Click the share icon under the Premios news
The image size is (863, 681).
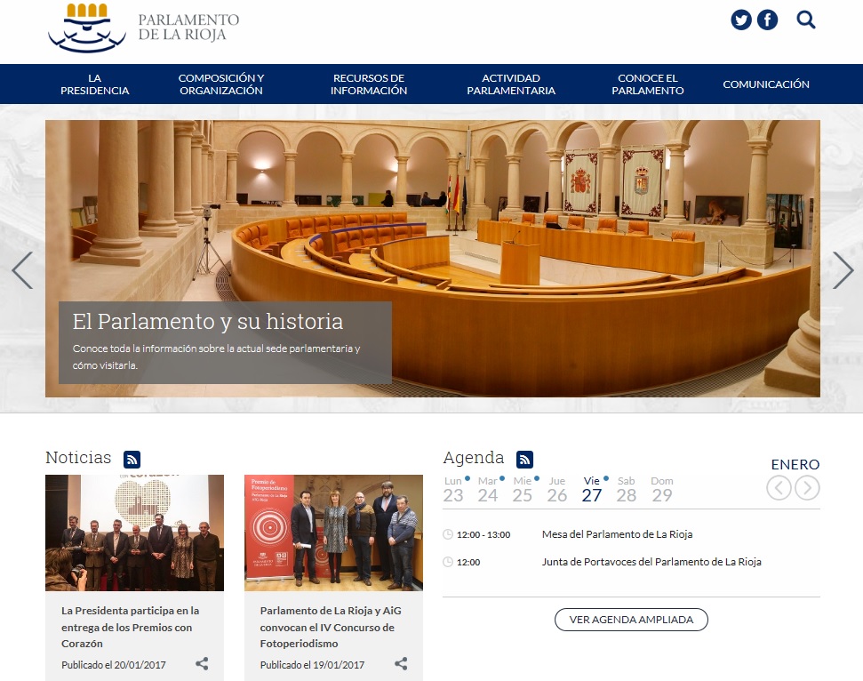[x=203, y=663]
